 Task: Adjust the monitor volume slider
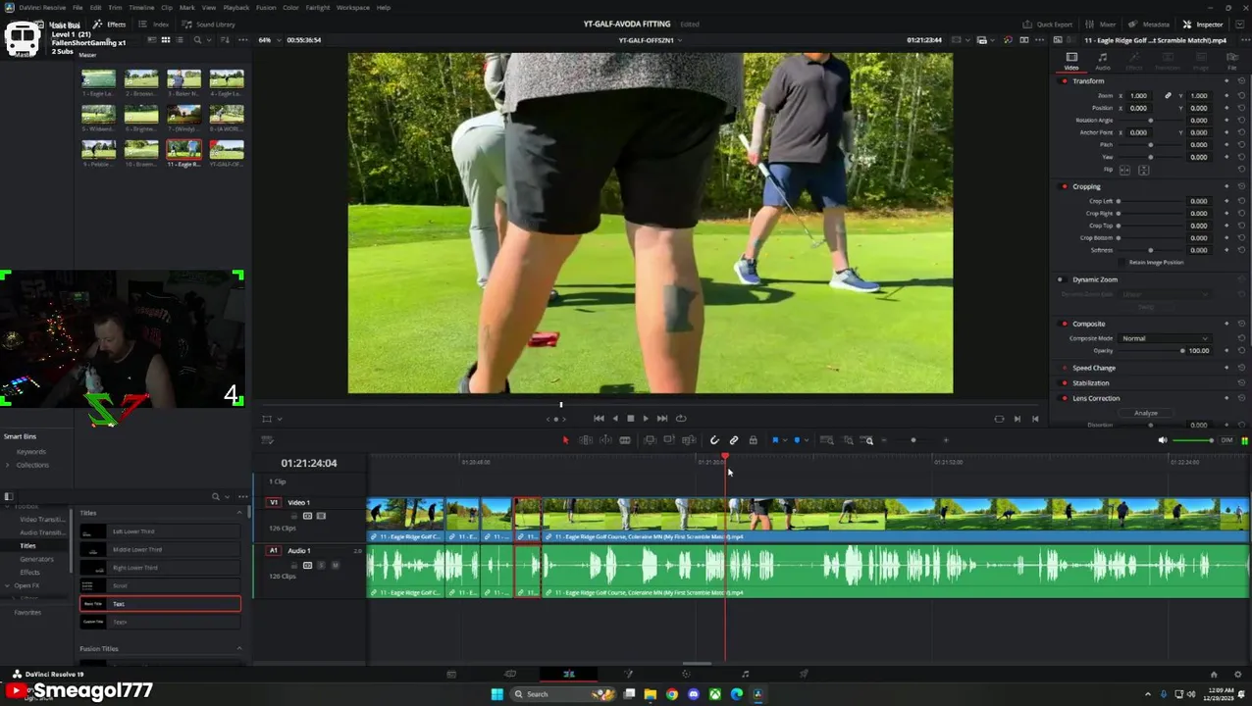pos(1193,440)
